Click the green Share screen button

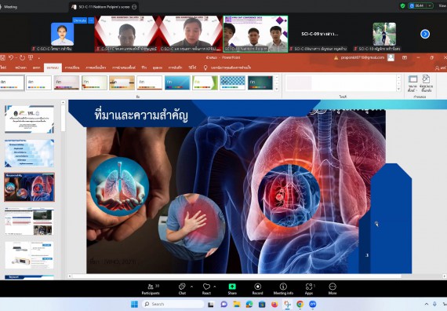click(232, 289)
